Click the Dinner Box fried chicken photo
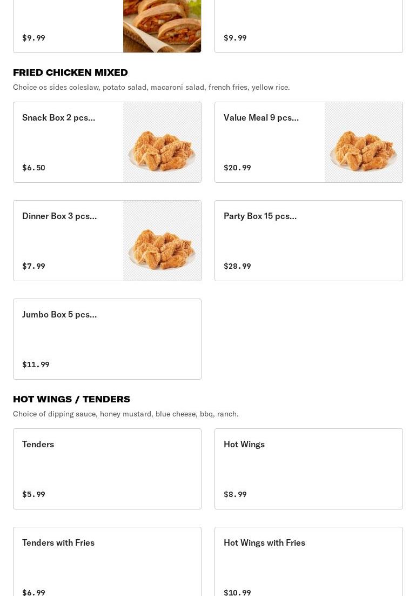Screen dimensions: 416x596 pyautogui.click(x=162, y=241)
